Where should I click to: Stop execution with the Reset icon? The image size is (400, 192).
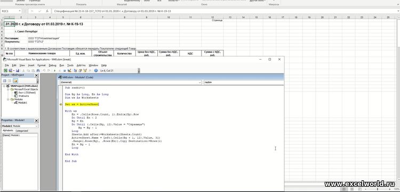[65, 70]
